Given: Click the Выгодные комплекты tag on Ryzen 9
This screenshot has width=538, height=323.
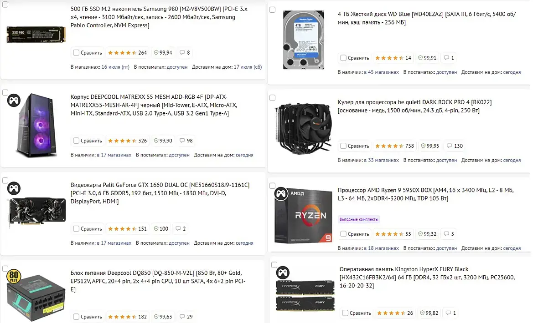Looking at the screenshot, I should (359, 219).
